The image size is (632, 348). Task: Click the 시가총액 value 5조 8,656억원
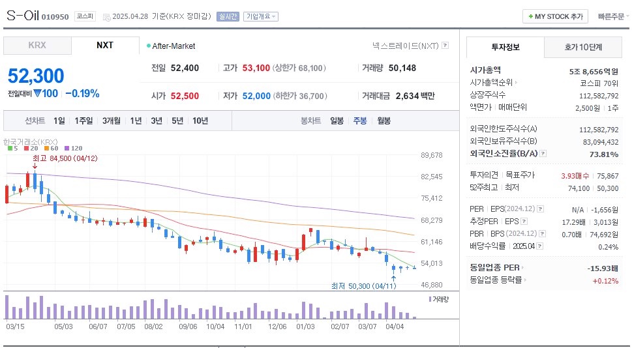pos(594,72)
